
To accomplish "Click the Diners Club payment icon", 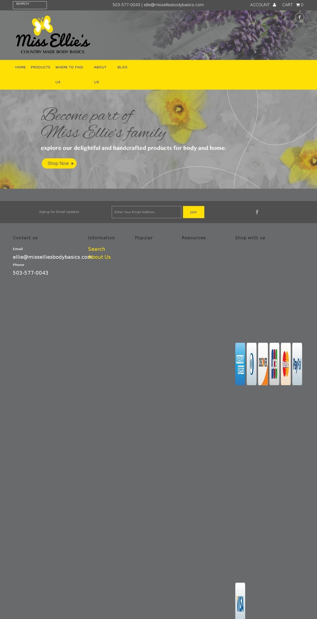I will pos(252,364).
